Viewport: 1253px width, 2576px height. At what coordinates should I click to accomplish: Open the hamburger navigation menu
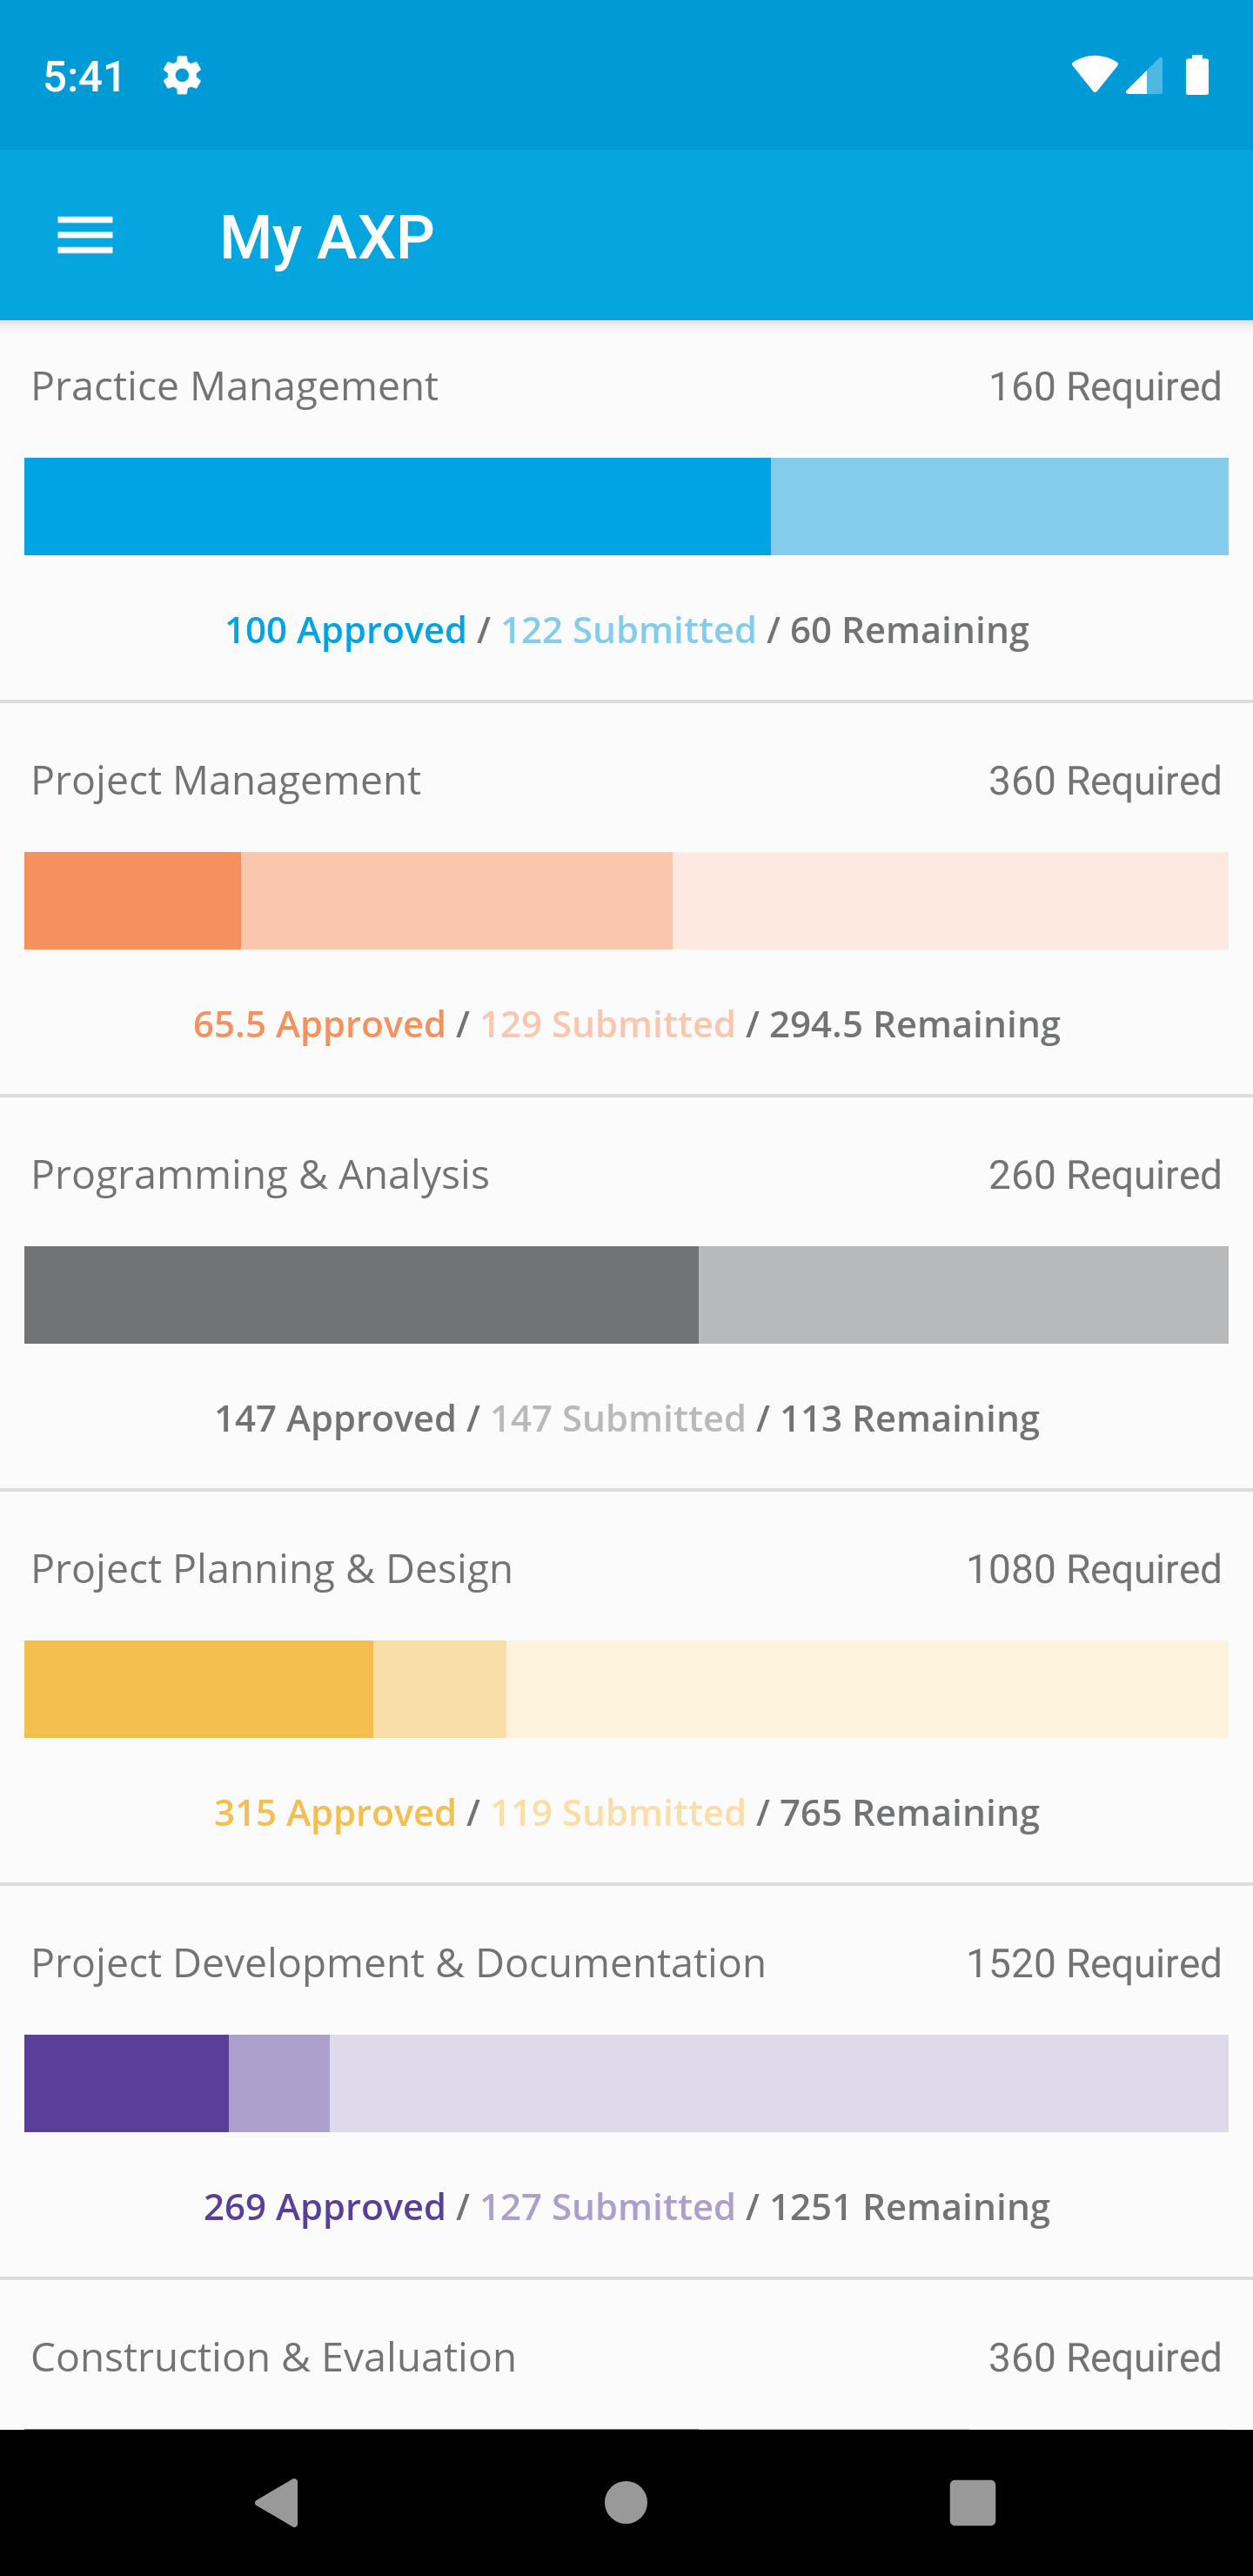point(85,236)
